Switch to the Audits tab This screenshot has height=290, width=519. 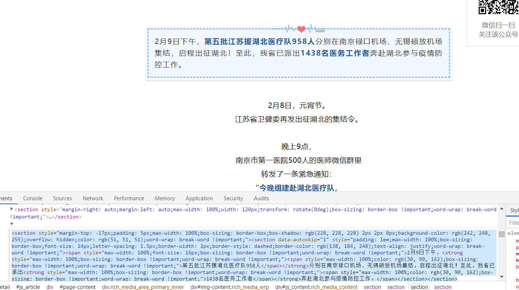(261, 198)
